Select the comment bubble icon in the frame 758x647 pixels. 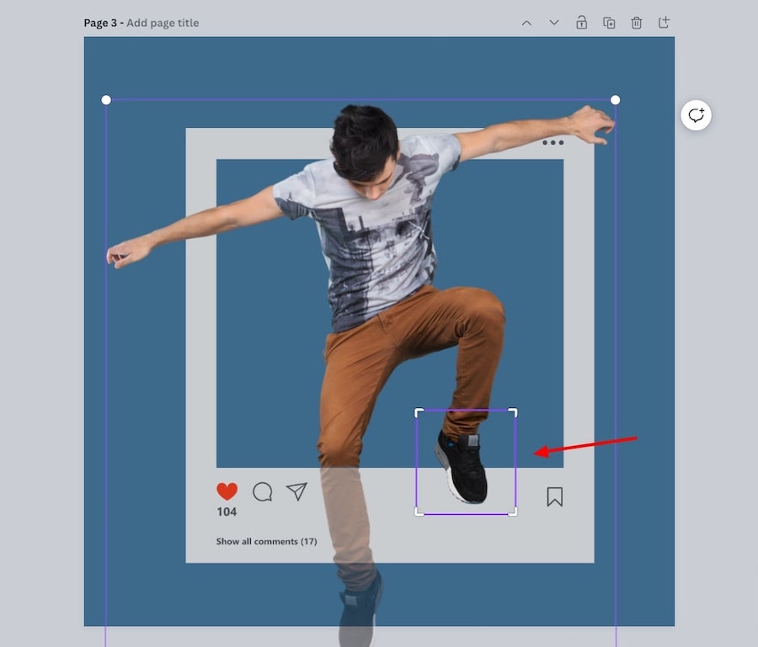(x=263, y=491)
